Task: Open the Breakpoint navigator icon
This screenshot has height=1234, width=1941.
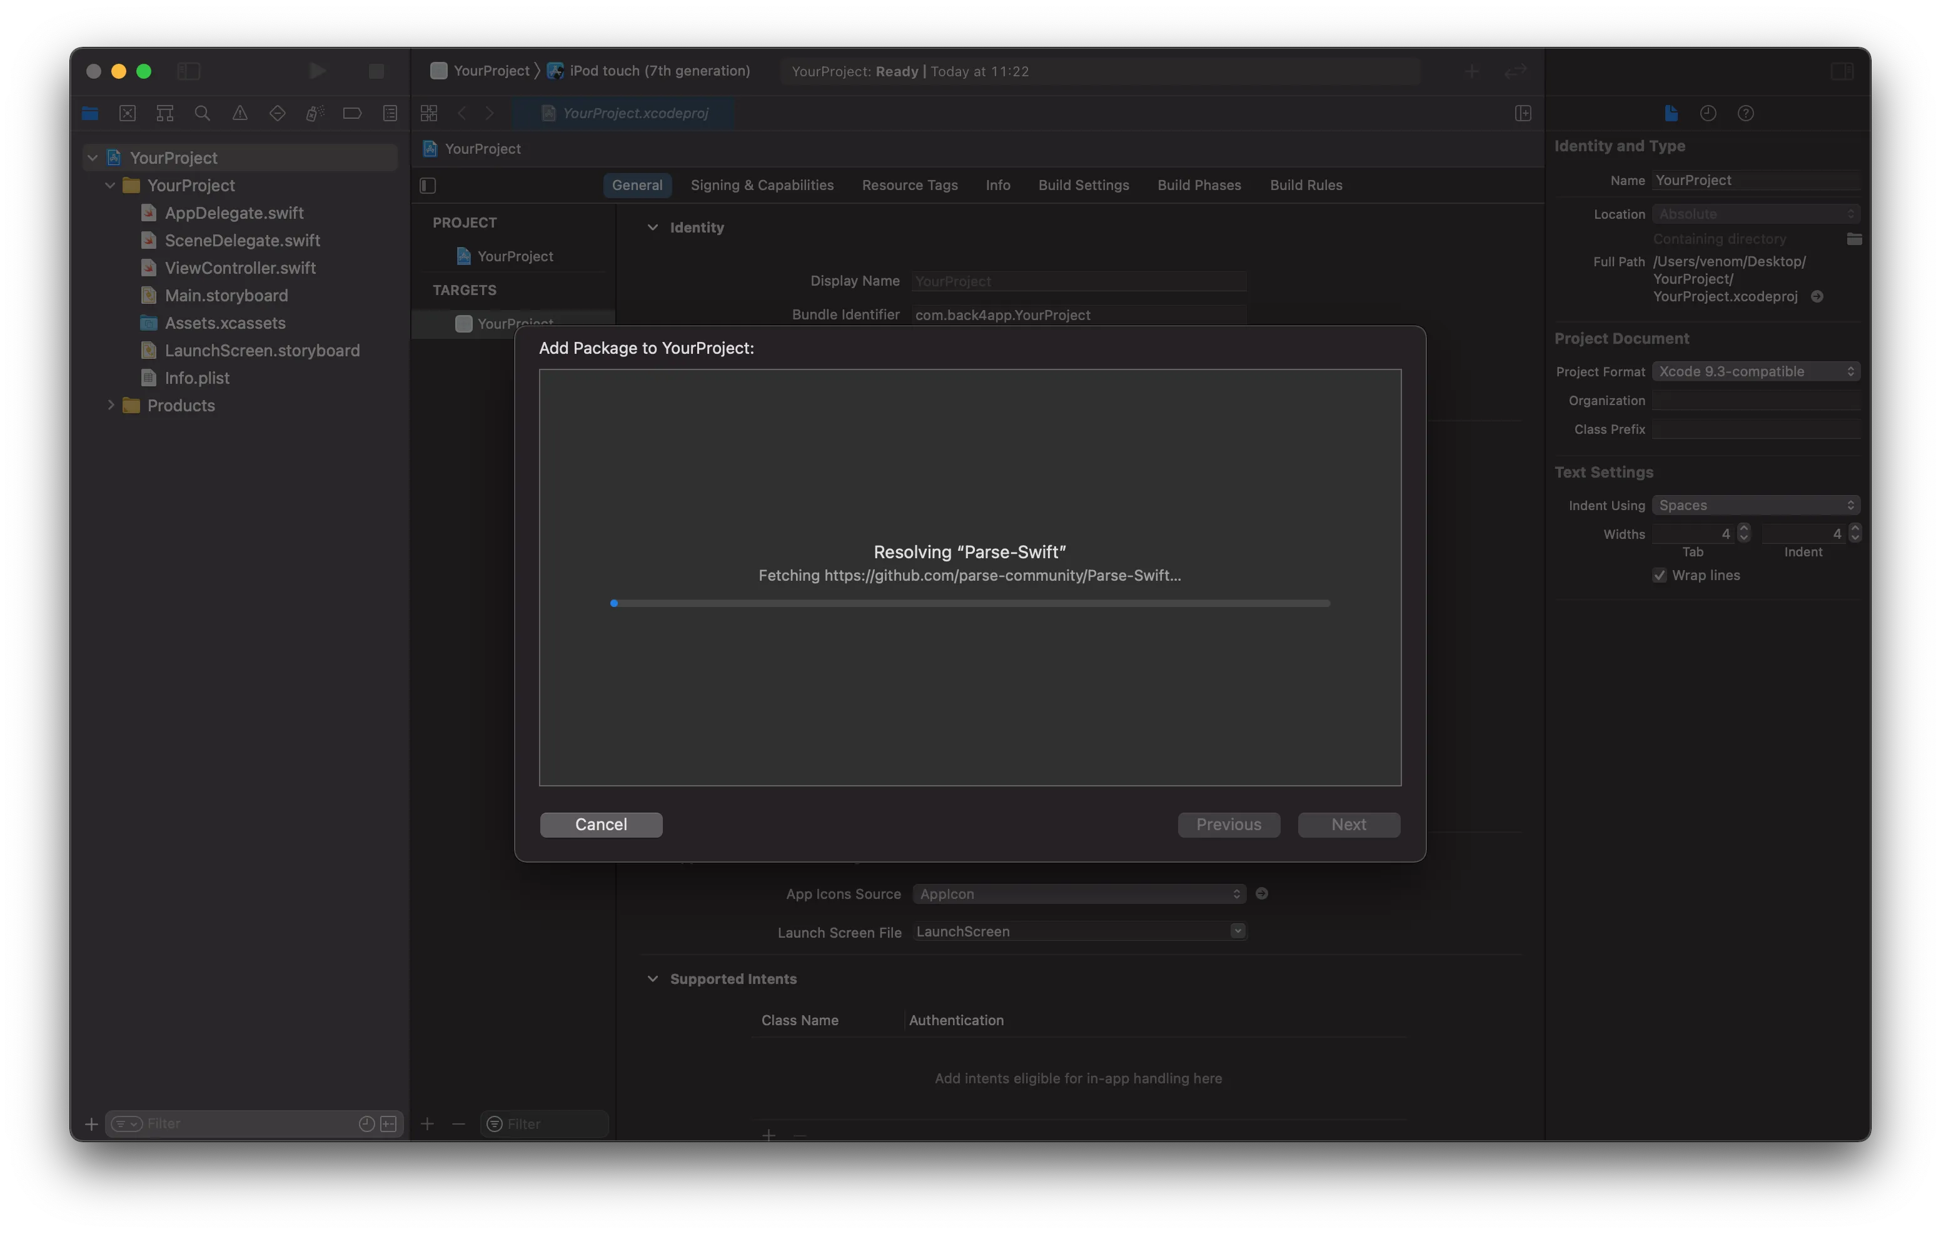Action: (352, 114)
